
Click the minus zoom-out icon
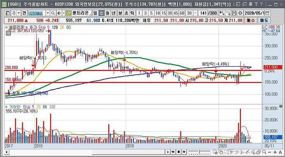[270, 152]
